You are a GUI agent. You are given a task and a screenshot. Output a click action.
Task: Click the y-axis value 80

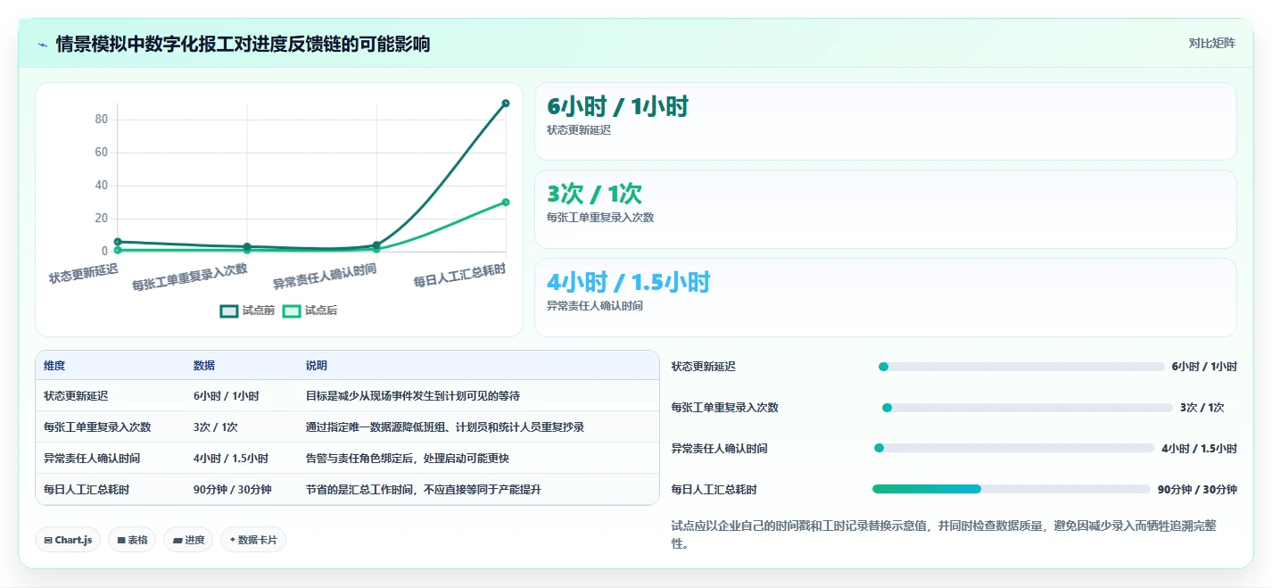point(101,120)
